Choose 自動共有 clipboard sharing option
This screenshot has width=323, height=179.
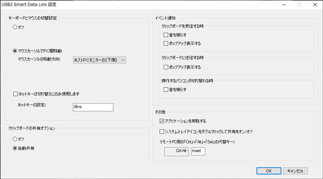click(15, 148)
